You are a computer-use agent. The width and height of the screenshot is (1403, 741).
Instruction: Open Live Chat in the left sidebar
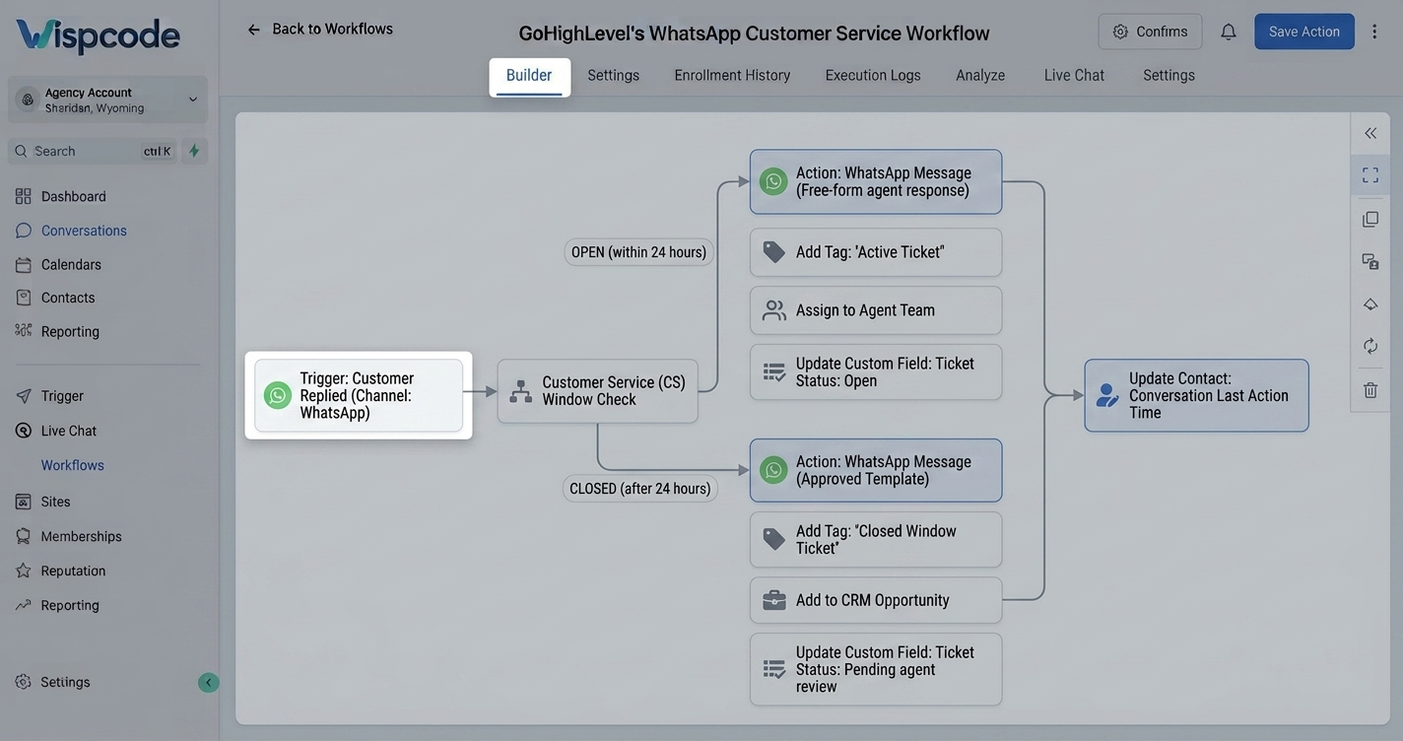69,431
